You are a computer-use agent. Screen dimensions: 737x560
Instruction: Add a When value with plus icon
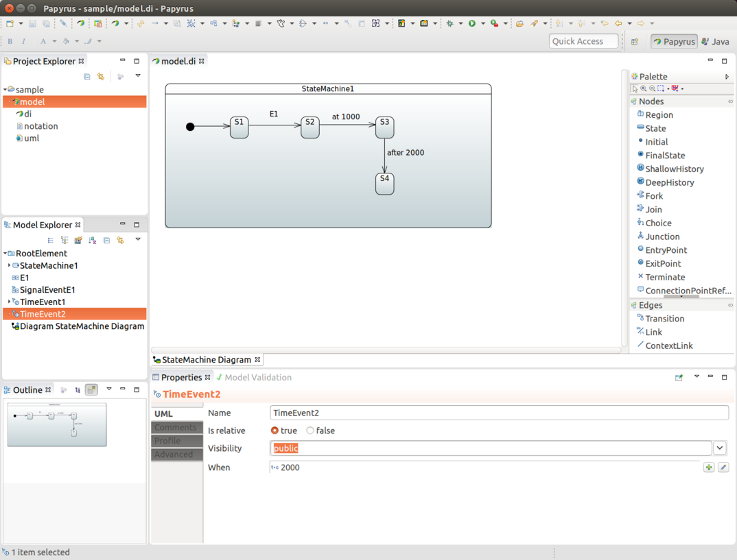[709, 467]
